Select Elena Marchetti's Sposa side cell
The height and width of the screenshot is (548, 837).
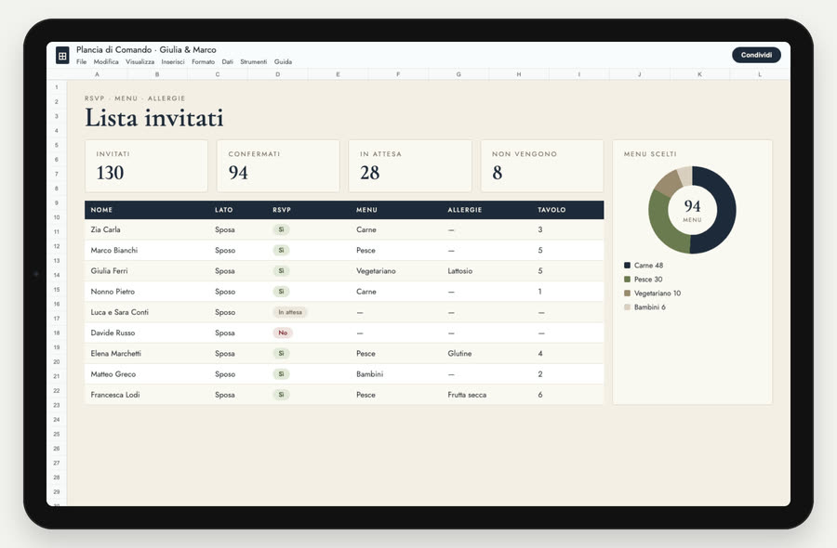pyautogui.click(x=225, y=354)
